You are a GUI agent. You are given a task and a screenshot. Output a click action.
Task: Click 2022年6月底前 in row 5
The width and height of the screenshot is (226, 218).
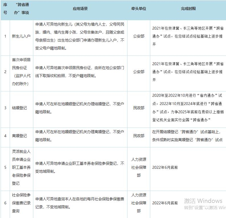coord(165,167)
